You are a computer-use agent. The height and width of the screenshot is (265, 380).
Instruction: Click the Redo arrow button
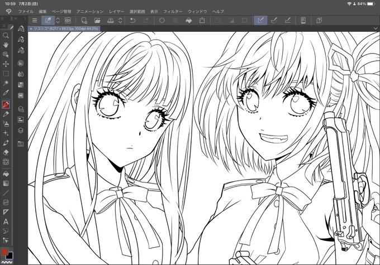(x=146, y=21)
